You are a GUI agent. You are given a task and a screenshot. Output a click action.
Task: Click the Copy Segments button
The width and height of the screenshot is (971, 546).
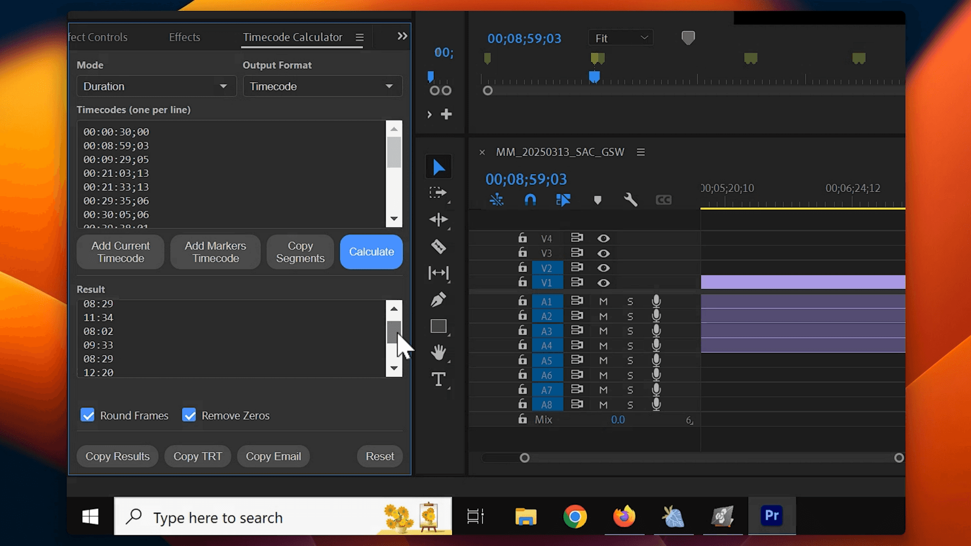[300, 252]
